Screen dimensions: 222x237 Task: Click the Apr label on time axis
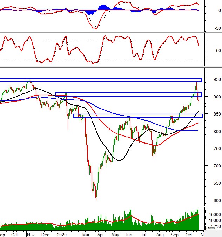pyautogui.click(x=100, y=234)
